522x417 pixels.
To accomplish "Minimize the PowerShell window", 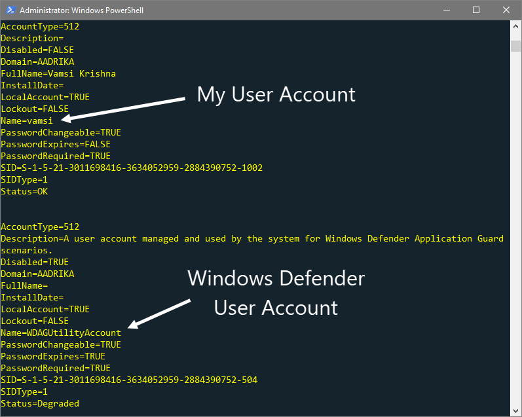I will pyautogui.click(x=447, y=10).
